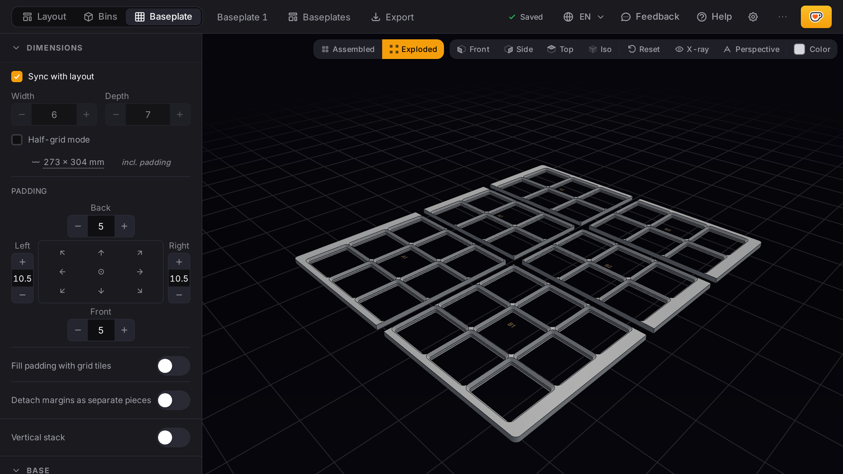Increase Back padding with plus

click(124, 226)
